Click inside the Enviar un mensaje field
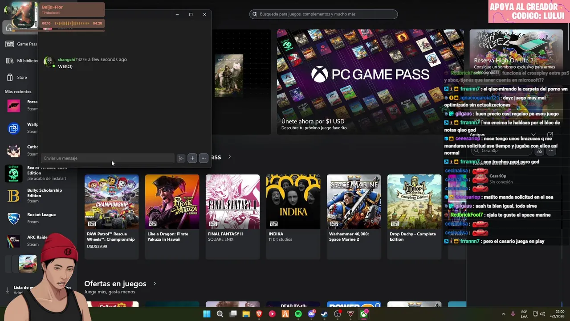The image size is (570, 321). pyautogui.click(x=107, y=158)
